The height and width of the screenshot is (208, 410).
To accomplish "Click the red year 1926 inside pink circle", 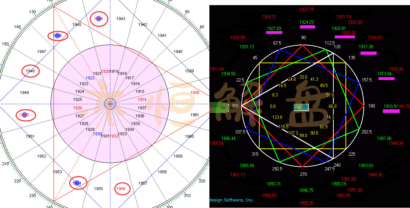I will coord(77,108).
